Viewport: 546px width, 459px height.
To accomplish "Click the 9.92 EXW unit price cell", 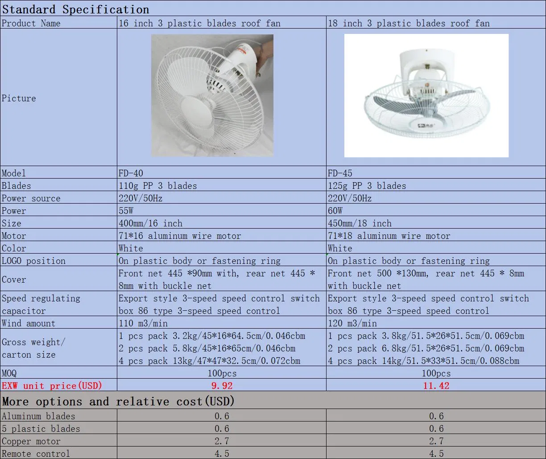I will tap(222, 385).
